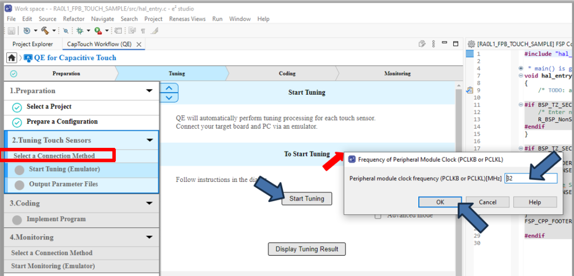
Task: Open the Search menu
Action: click(x=129, y=19)
